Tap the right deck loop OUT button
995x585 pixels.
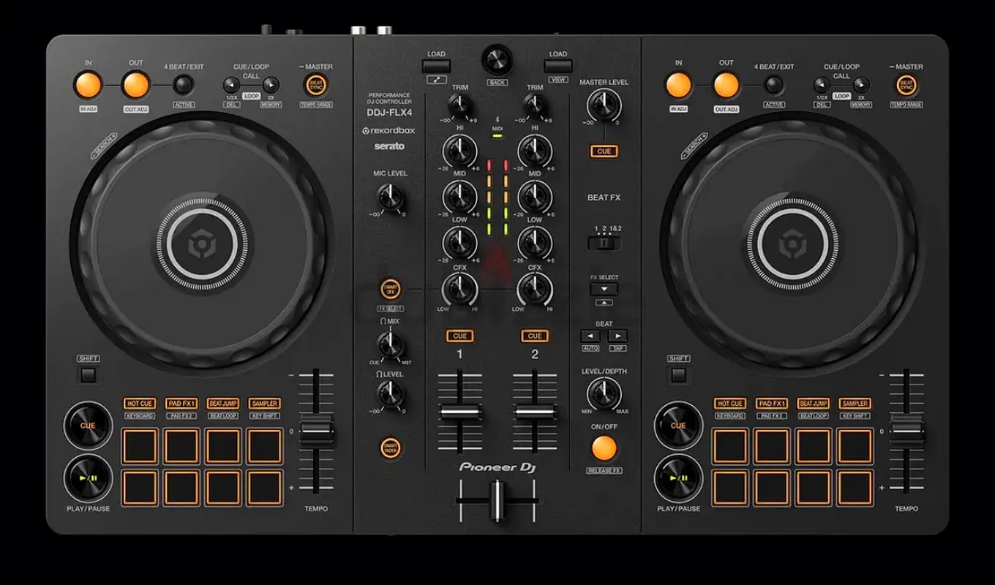[726, 85]
